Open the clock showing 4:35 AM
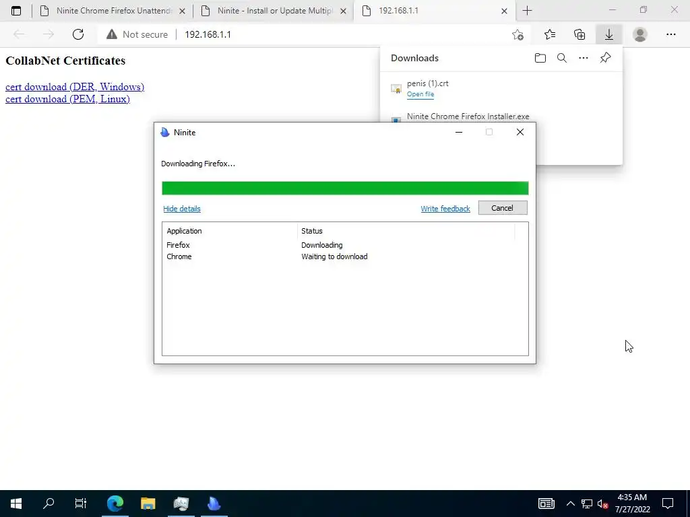 (x=632, y=504)
